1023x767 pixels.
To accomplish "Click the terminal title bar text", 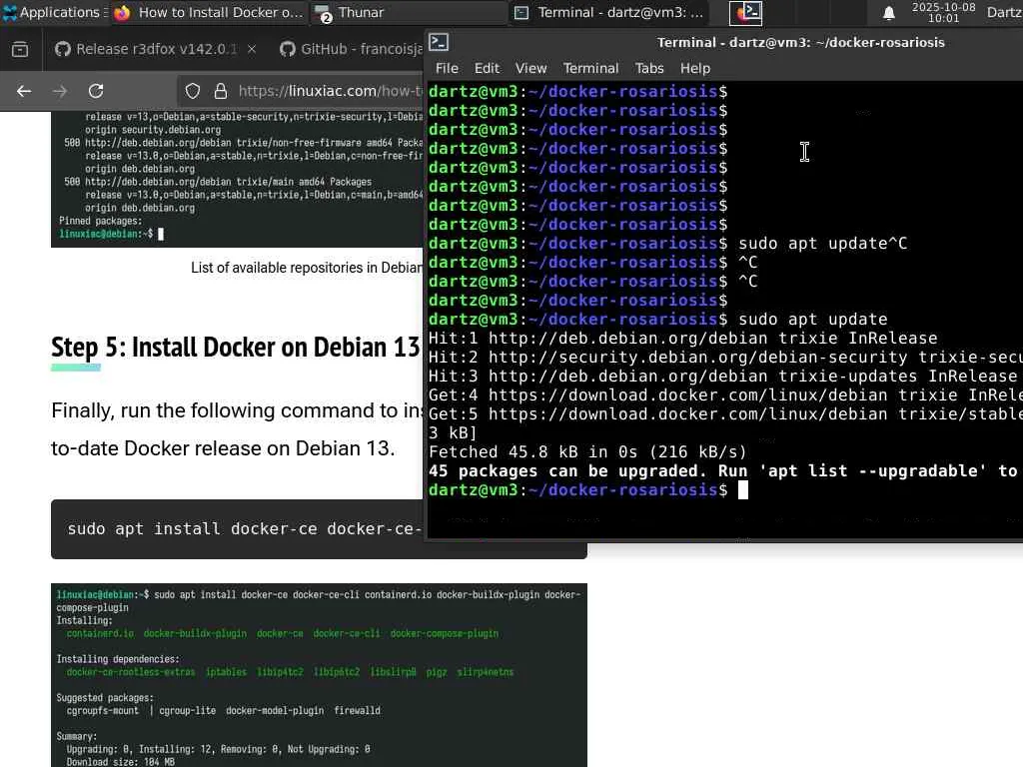I will pyautogui.click(x=800, y=42).
